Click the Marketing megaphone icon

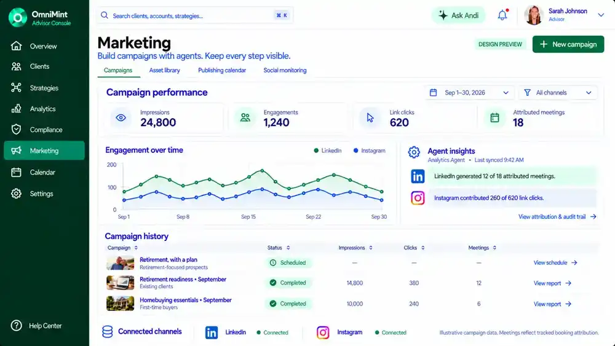pos(16,151)
